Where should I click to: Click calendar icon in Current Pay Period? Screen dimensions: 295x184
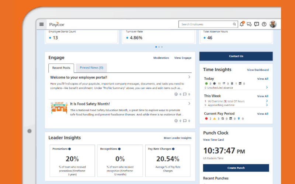[x=231, y=118]
